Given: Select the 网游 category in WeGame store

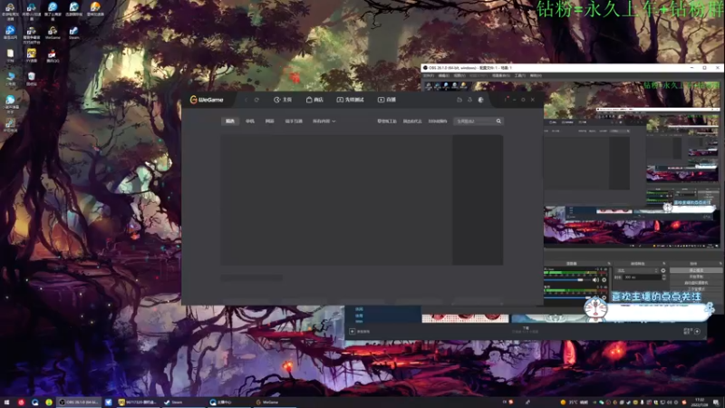Looking at the screenshot, I should click(269, 121).
